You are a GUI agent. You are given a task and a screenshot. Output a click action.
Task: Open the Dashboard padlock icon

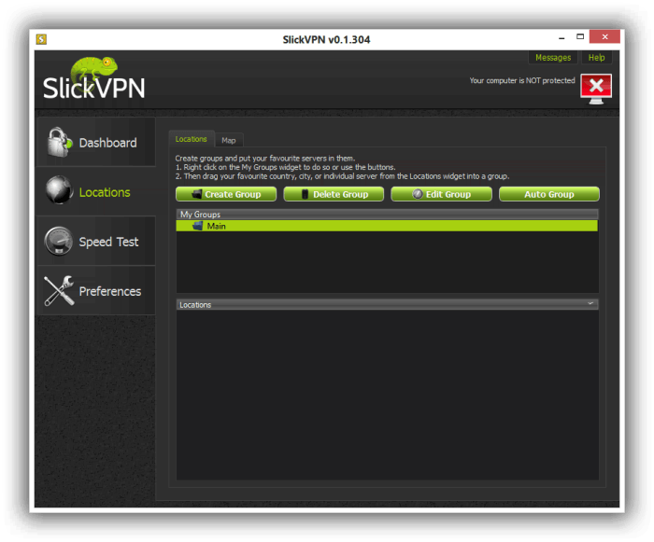click(59, 142)
